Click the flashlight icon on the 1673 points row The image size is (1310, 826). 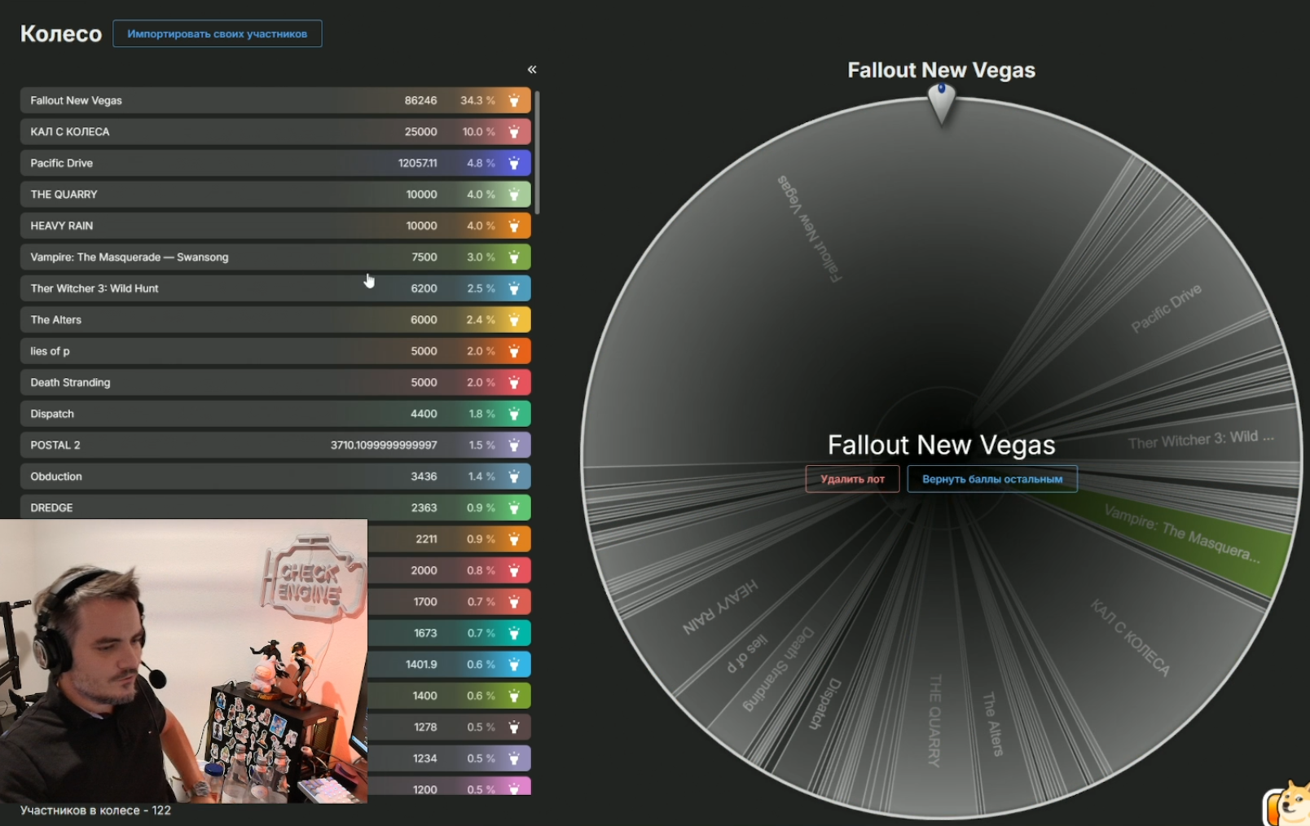pyautogui.click(x=514, y=634)
